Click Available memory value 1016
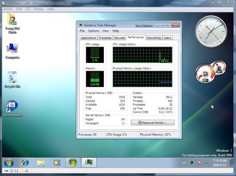The height and width of the screenshot is (176, 236). click(122, 105)
